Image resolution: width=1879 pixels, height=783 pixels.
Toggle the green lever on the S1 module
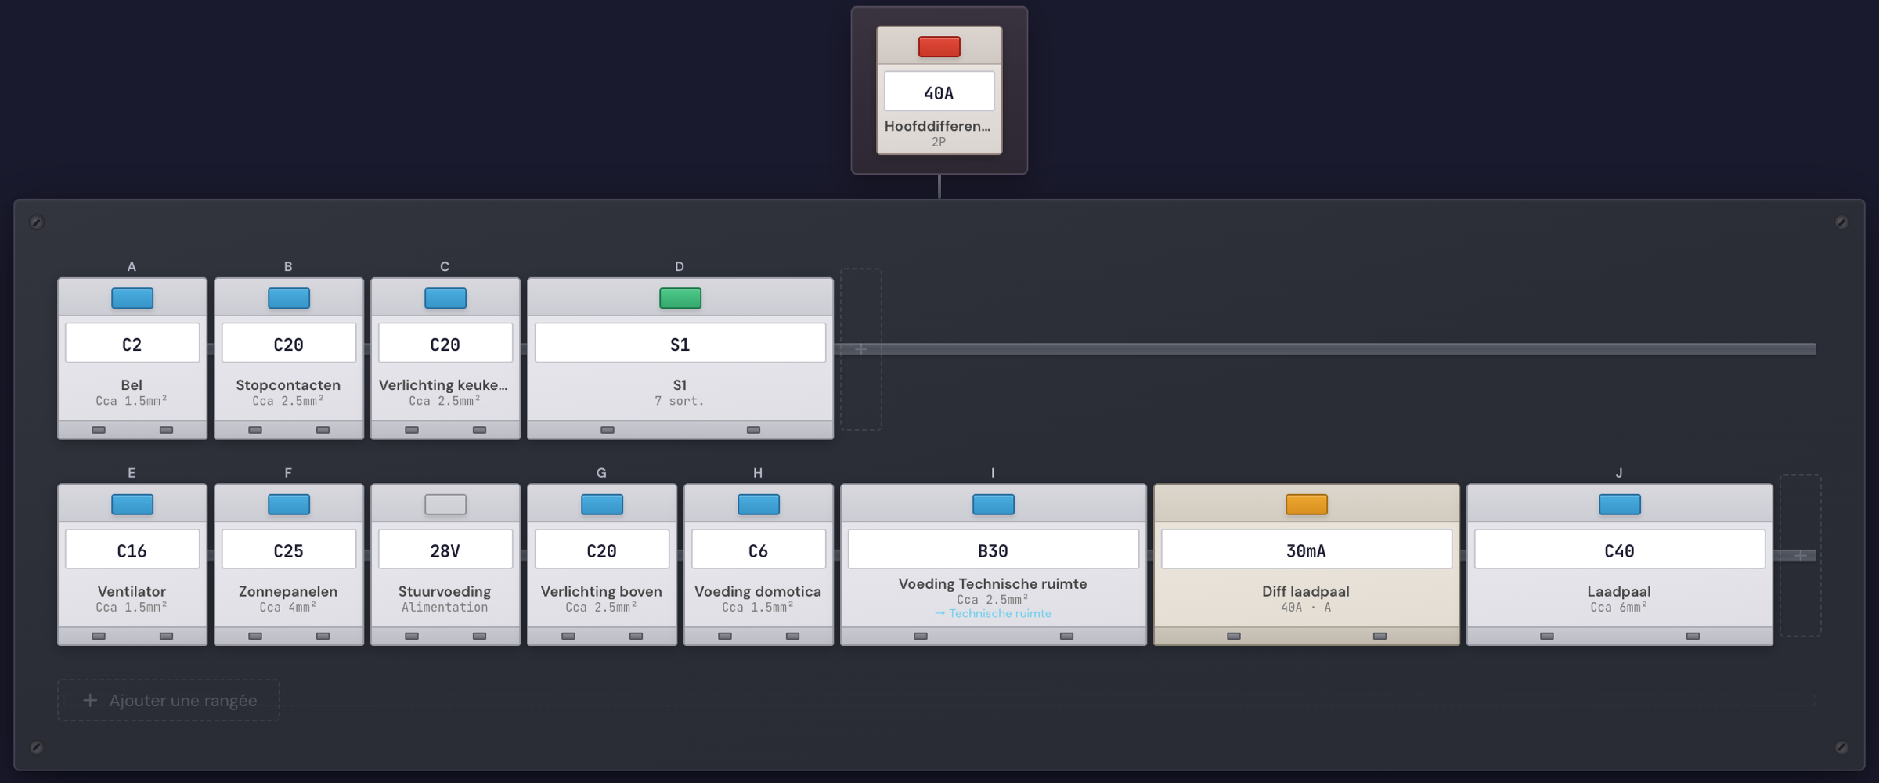tap(680, 298)
